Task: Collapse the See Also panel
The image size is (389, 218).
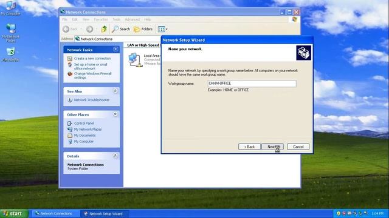Action: coord(115,91)
